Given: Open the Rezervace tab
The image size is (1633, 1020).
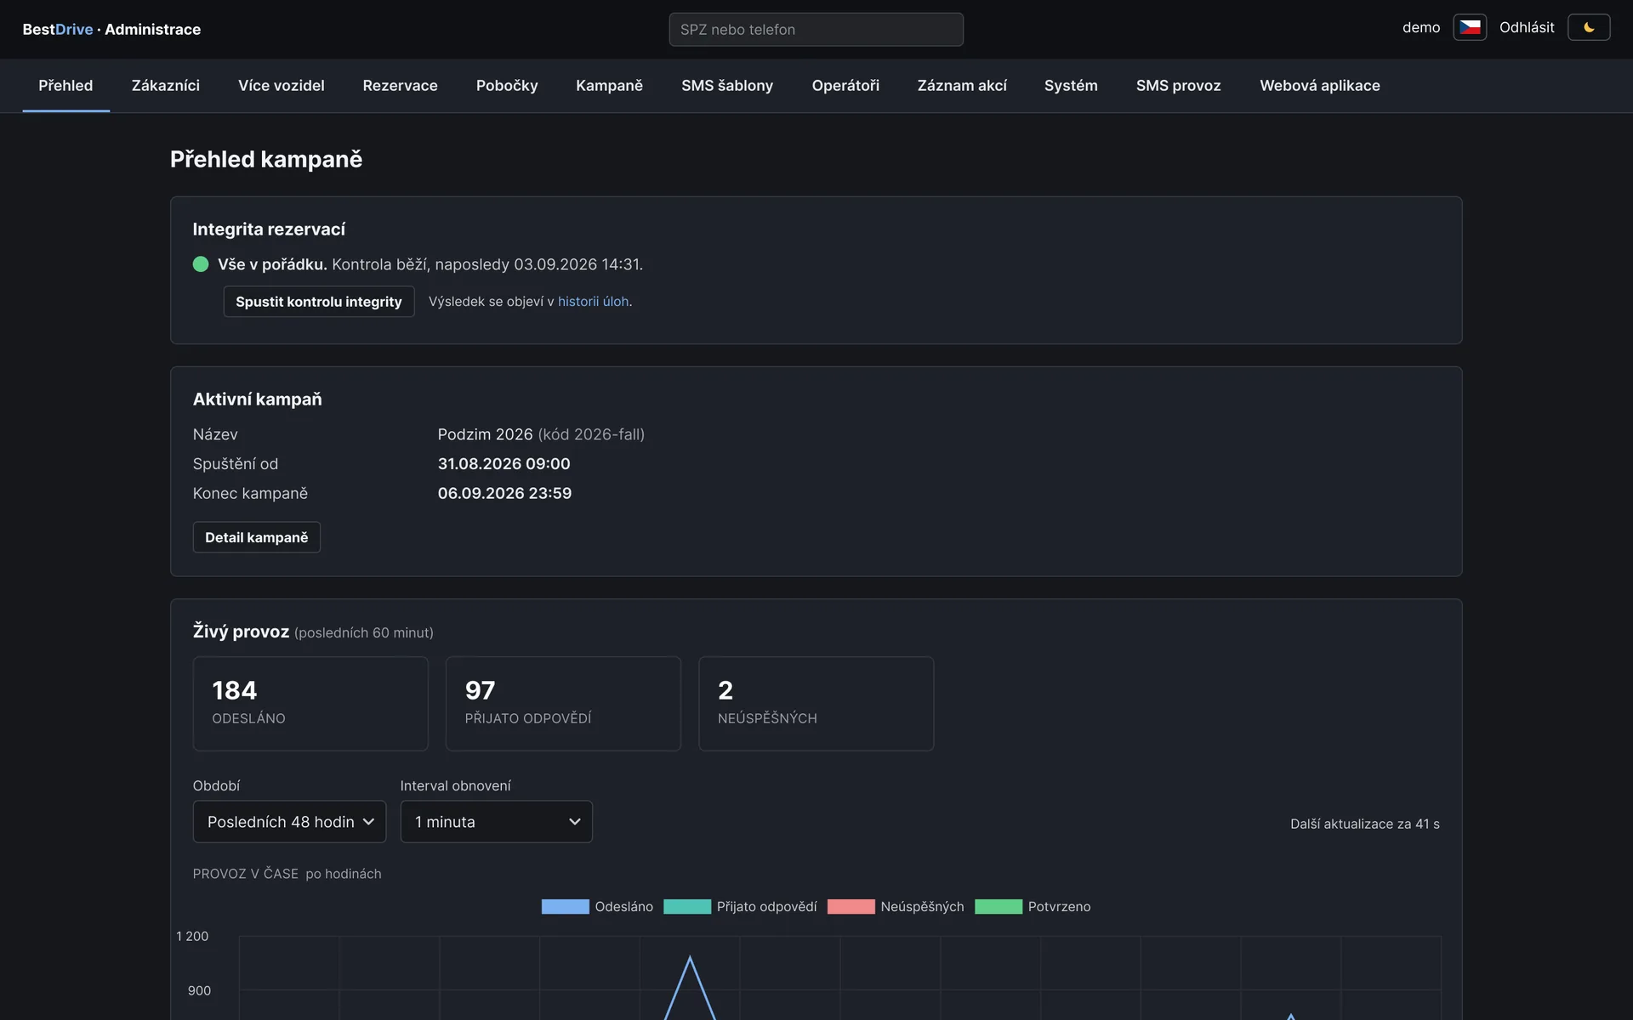Looking at the screenshot, I should (x=401, y=86).
